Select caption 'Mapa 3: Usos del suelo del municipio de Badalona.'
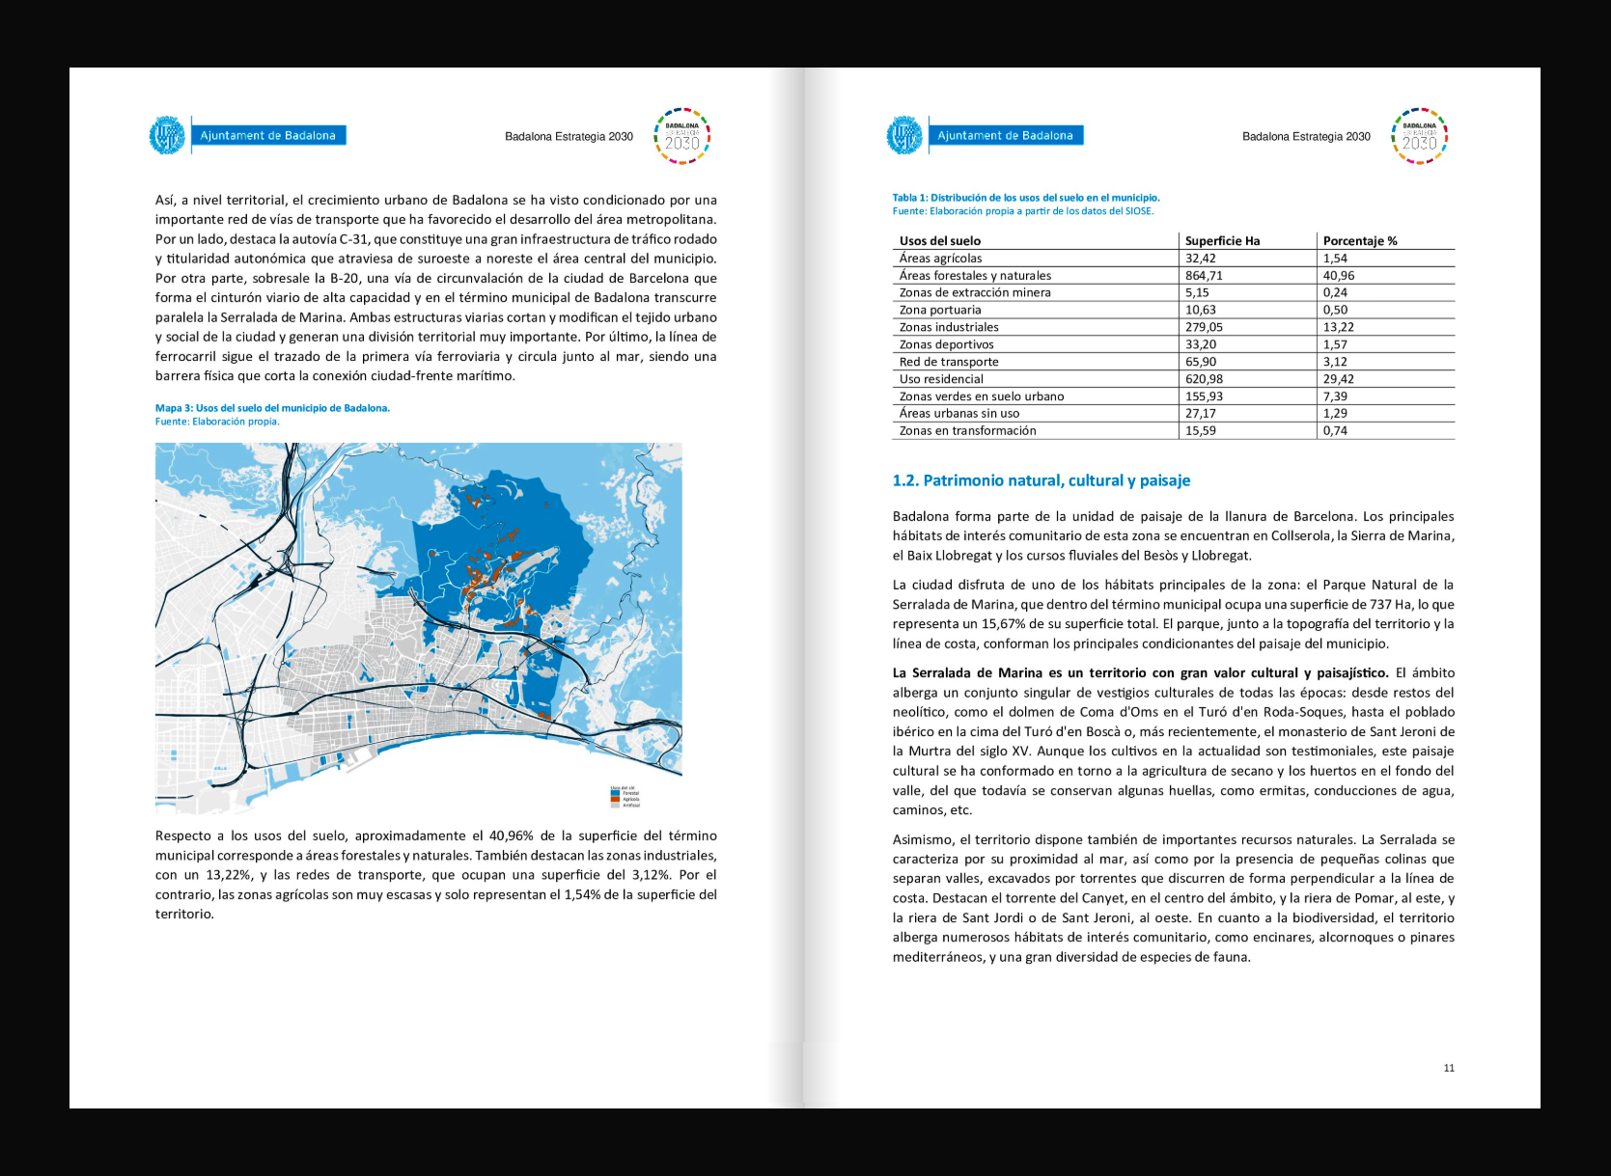This screenshot has width=1611, height=1176. pos(272,408)
